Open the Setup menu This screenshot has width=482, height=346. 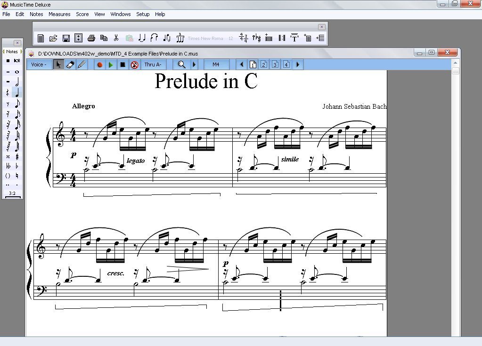(143, 14)
